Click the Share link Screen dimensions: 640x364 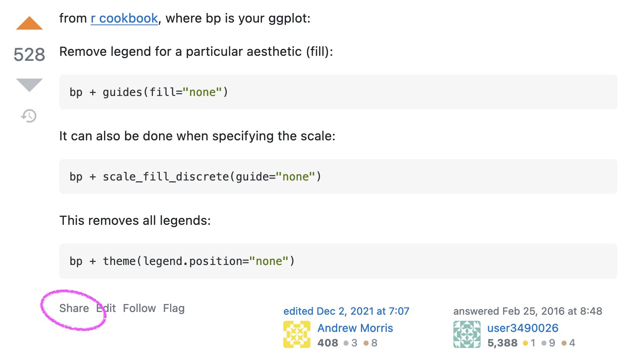tap(74, 309)
